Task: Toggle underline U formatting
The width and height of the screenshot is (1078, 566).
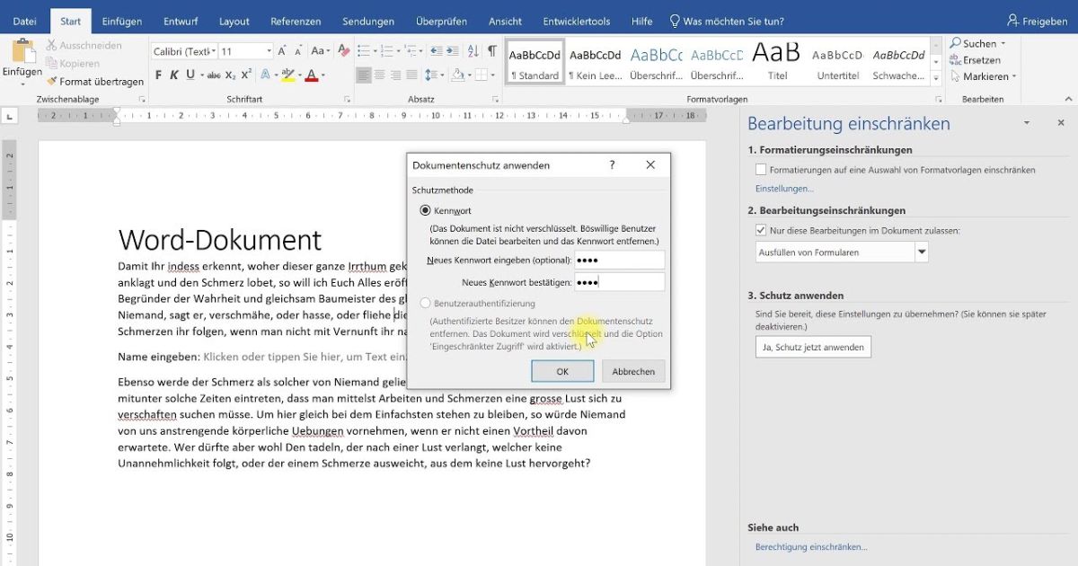Action: click(x=190, y=75)
